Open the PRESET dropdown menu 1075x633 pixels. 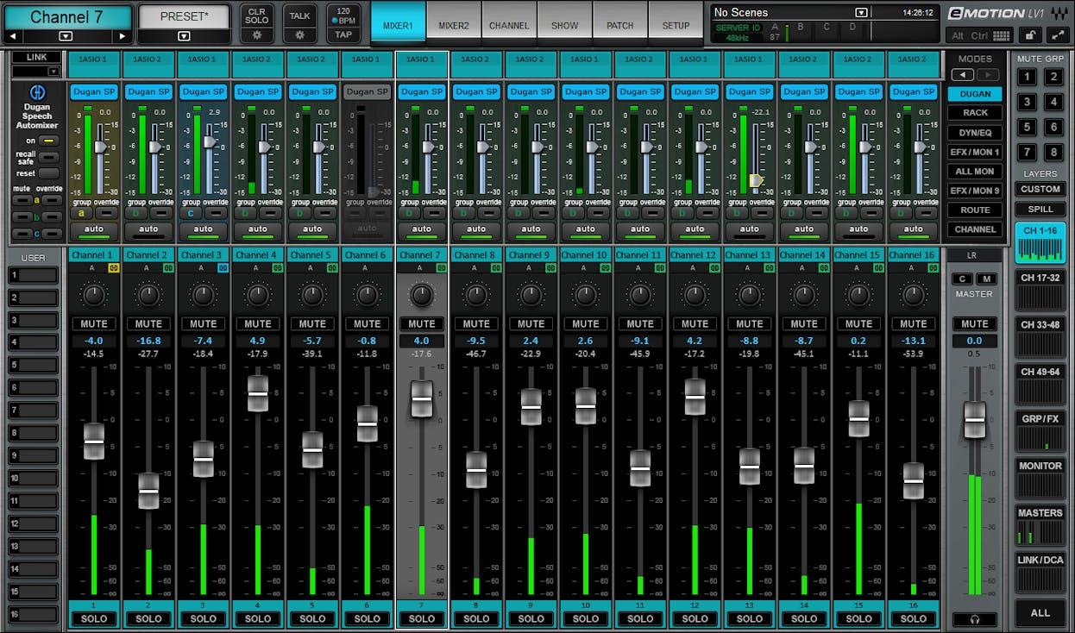[184, 36]
